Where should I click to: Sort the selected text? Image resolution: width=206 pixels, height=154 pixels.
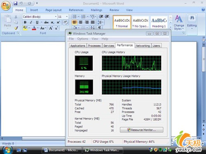point(93,28)
